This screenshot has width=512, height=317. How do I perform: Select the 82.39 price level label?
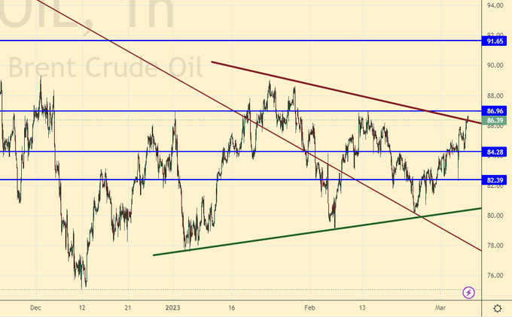click(x=495, y=180)
